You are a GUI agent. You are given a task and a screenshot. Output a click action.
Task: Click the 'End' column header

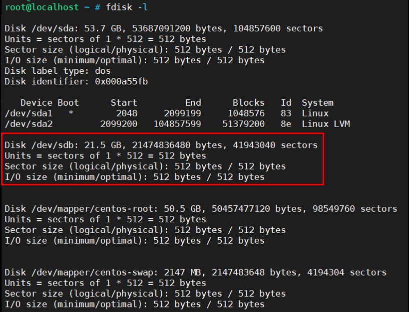193,103
